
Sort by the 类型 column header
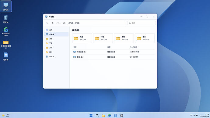tap(109, 47)
